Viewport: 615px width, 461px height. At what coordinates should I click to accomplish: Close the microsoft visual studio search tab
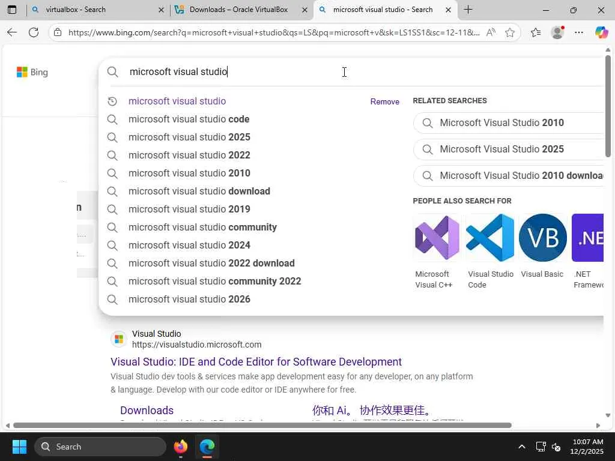coord(448,10)
